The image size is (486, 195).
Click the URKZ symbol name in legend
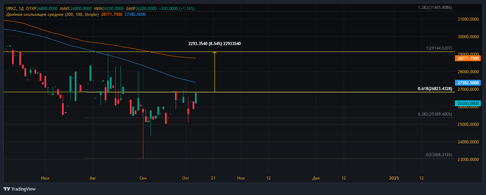click(x=11, y=9)
